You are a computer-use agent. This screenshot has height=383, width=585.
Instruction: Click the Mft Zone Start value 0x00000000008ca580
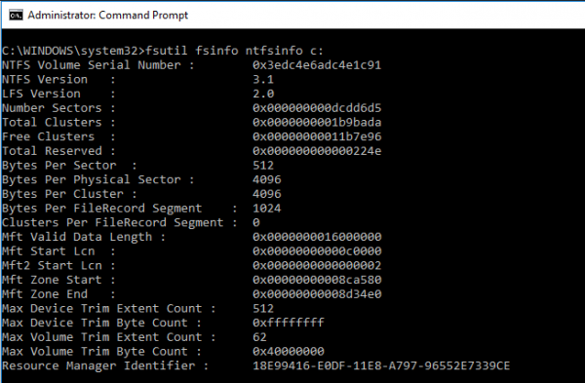(x=317, y=280)
